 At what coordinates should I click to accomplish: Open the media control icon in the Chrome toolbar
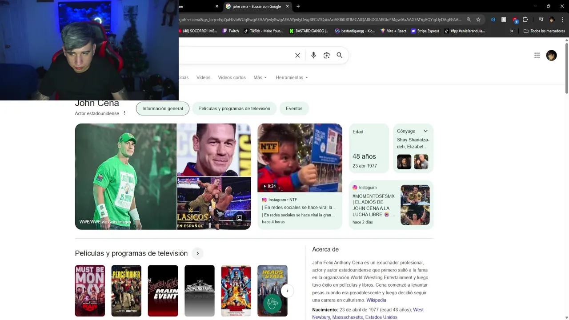[x=541, y=20]
